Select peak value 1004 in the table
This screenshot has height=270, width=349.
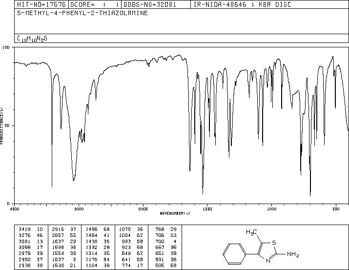pyautogui.click(x=124, y=235)
